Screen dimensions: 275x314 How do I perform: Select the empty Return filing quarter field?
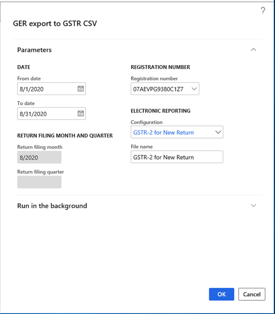click(x=39, y=182)
